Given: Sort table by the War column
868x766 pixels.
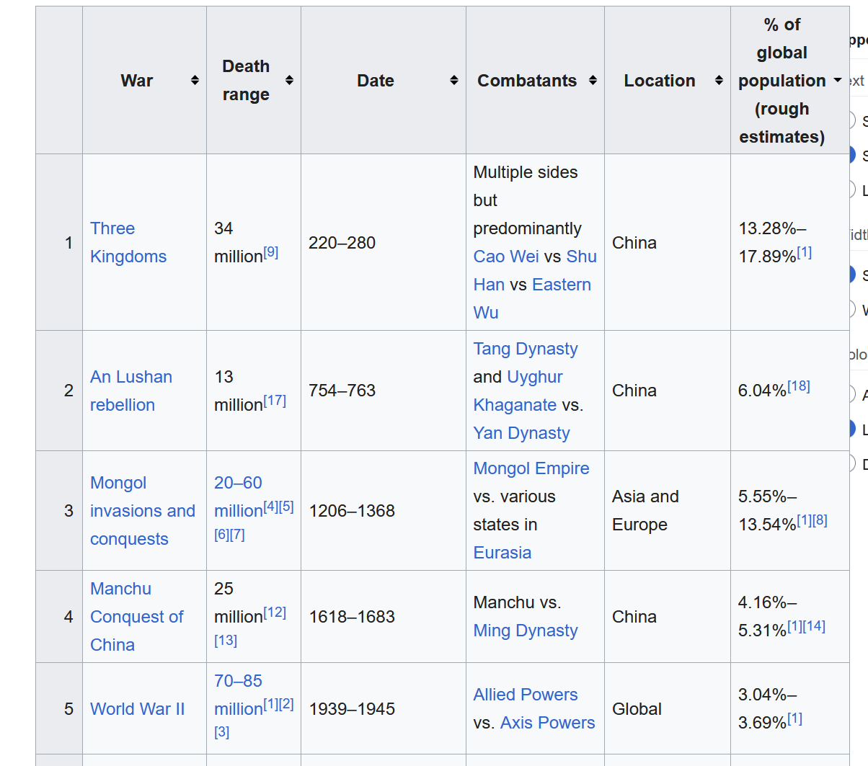Looking at the screenshot, I should coord(195,81).
